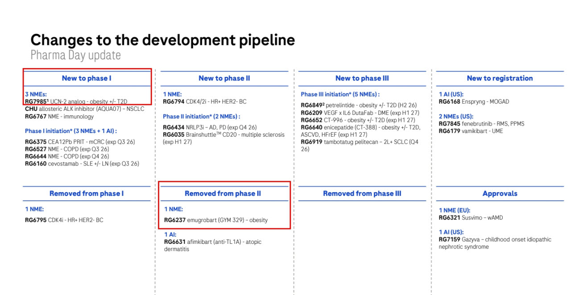571x295 pixels.
Task: Click the 'New to registration' heading
Action: click(x=500, y=78)
